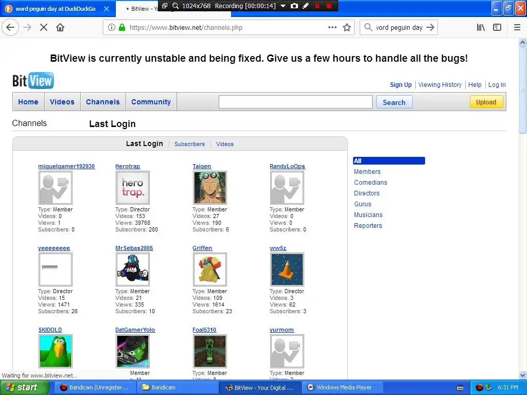Image resolution: width=527 pixels, height=395 pixels.
Task: Click the page scrollbar up arrow
Action: (523, 42)
